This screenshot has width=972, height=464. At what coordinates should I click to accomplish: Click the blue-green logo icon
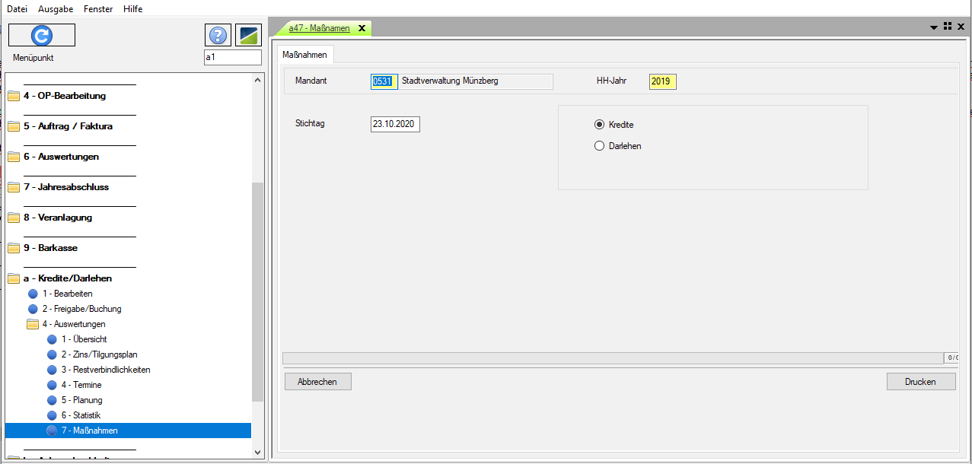point(248,35)
